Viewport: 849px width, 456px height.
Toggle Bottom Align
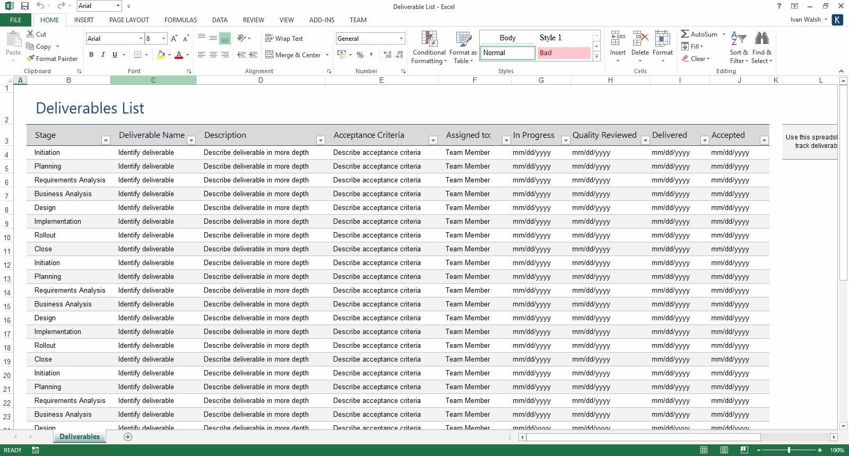click(x=225, y=38)
